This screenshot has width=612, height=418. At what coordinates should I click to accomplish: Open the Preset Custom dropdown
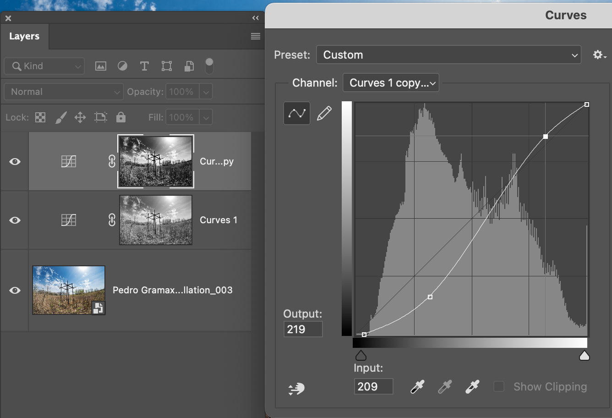pyautogui.click(x=449, y=55)
